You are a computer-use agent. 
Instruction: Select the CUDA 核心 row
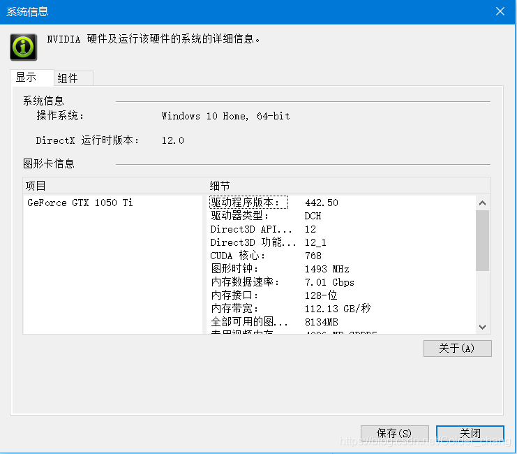click(x=341, y=256)
